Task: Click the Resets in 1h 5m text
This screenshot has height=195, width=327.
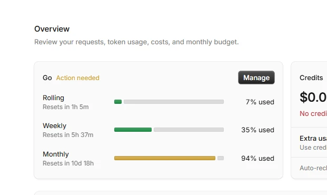Action: click(66, 107)
